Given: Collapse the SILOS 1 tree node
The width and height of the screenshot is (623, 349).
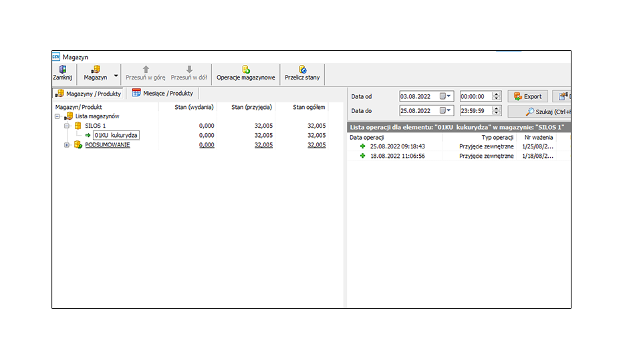Looking at the screenshot, I should tap(67, 126).
